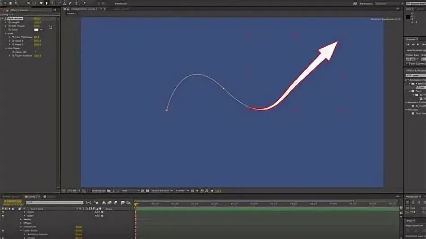The image size is (426, 239).
Task: Select the middle path vertex on curve
Action: pos(223,88)
